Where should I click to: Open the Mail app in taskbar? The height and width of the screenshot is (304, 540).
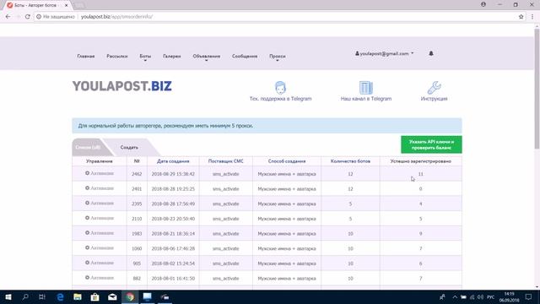click(112, 297)
